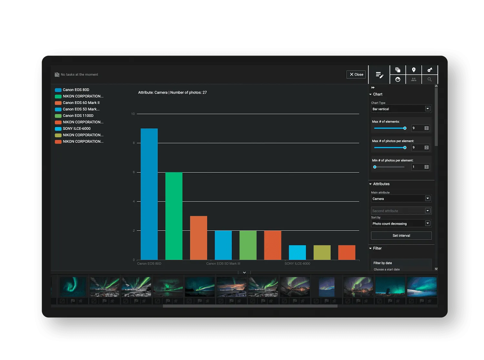Viewport: 484px width, 360px height.
Task: Click the greyed magnifier search icon
Action: [429, 79]
